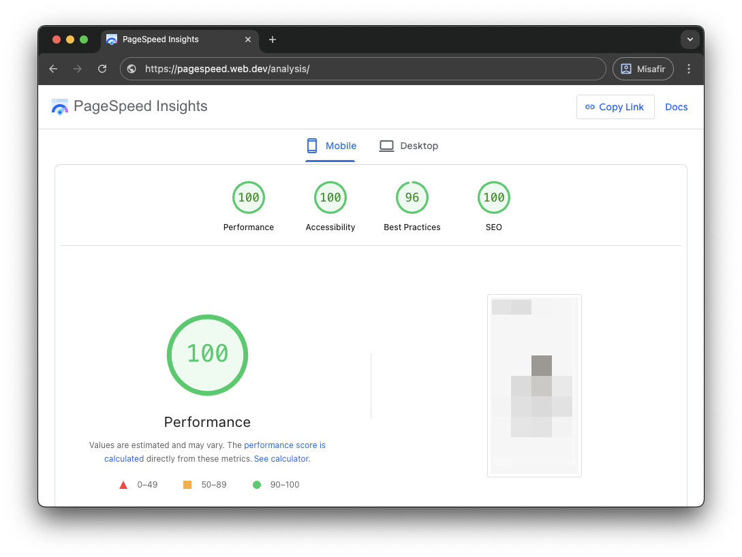Click the large Performance 100 gauge
Viewport: 742px width, 557px height.
(x=207, y=355)
